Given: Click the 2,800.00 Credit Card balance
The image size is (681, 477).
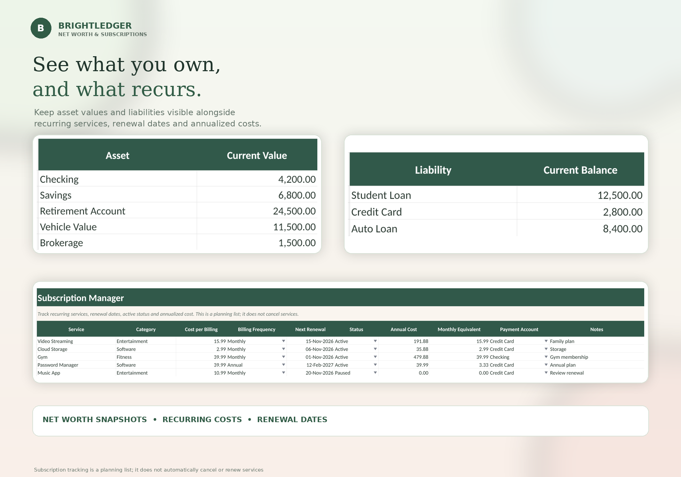Looking at the screenshot, I should pyautogui.click(x=581, y=212).
